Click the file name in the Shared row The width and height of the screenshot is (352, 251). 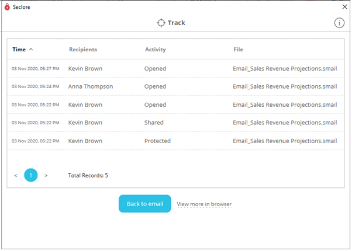tap(285, 123)
